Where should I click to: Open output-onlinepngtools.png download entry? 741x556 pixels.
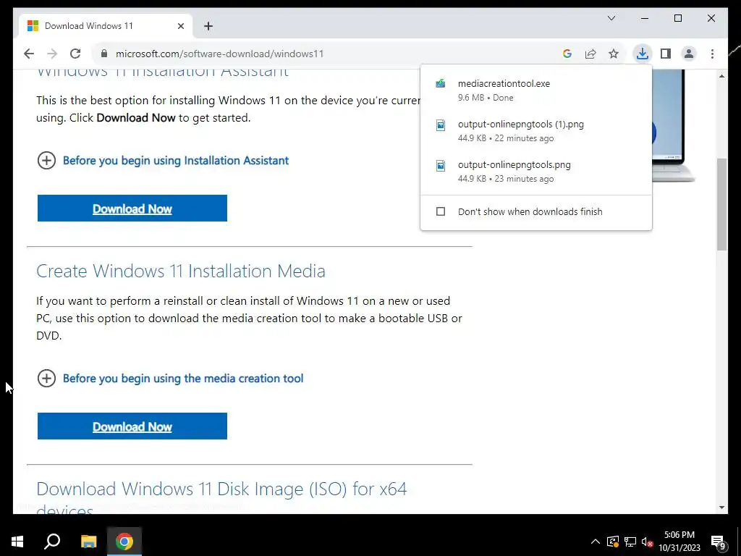535,172
